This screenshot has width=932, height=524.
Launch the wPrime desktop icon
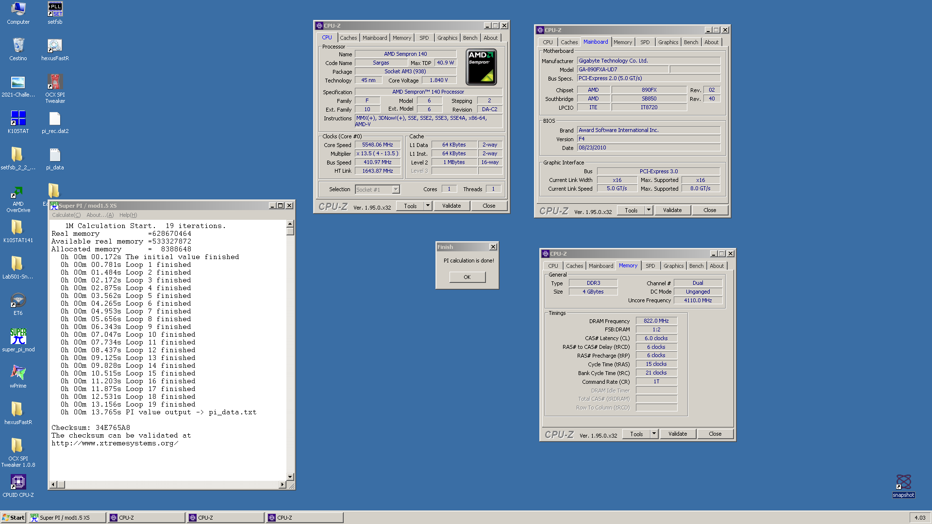18,377
